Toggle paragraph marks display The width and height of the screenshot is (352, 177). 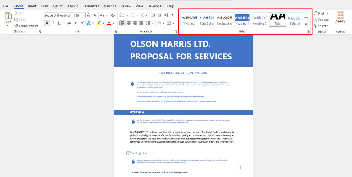pos(173,15)
